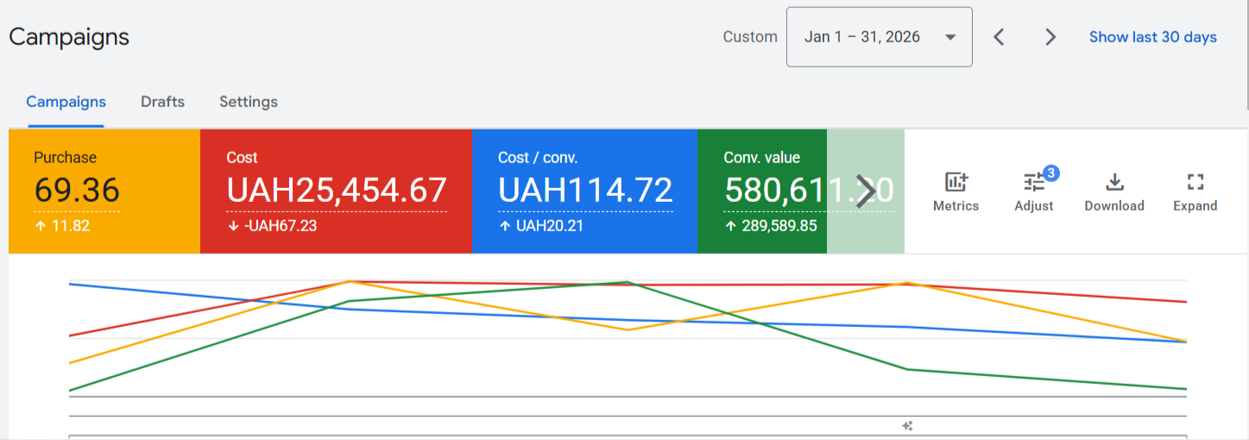This screenshot has height=440, width=1249.
Task: Open the Drafts tab
Action: point(162,102)
